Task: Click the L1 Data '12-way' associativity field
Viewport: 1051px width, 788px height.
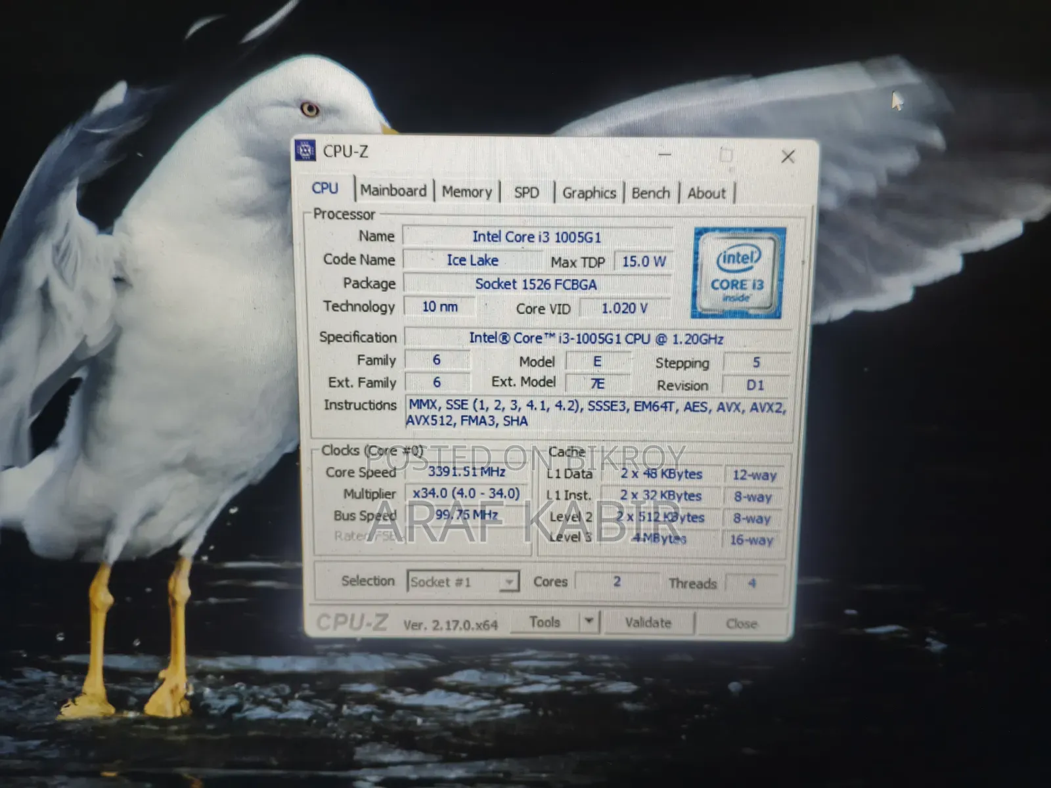Action: pos(754,475)
